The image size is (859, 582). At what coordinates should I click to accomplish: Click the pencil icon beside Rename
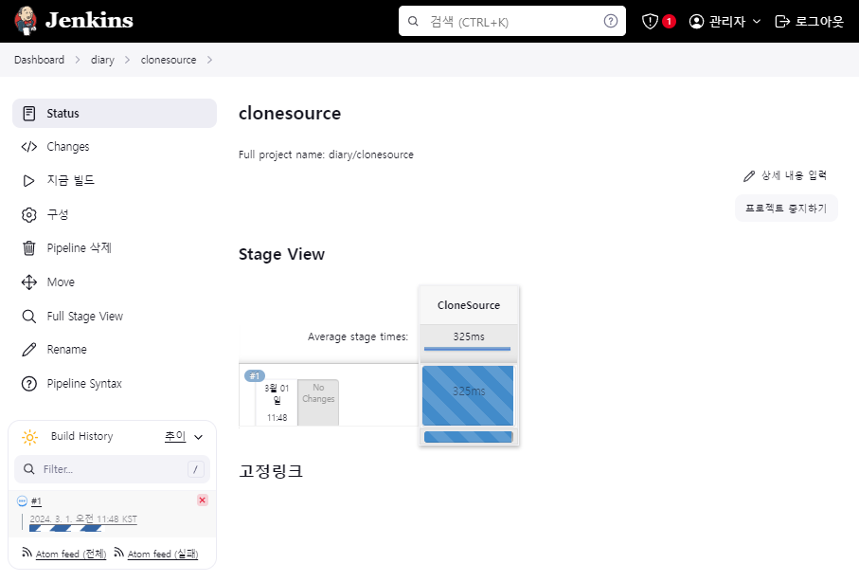(29, 350)
